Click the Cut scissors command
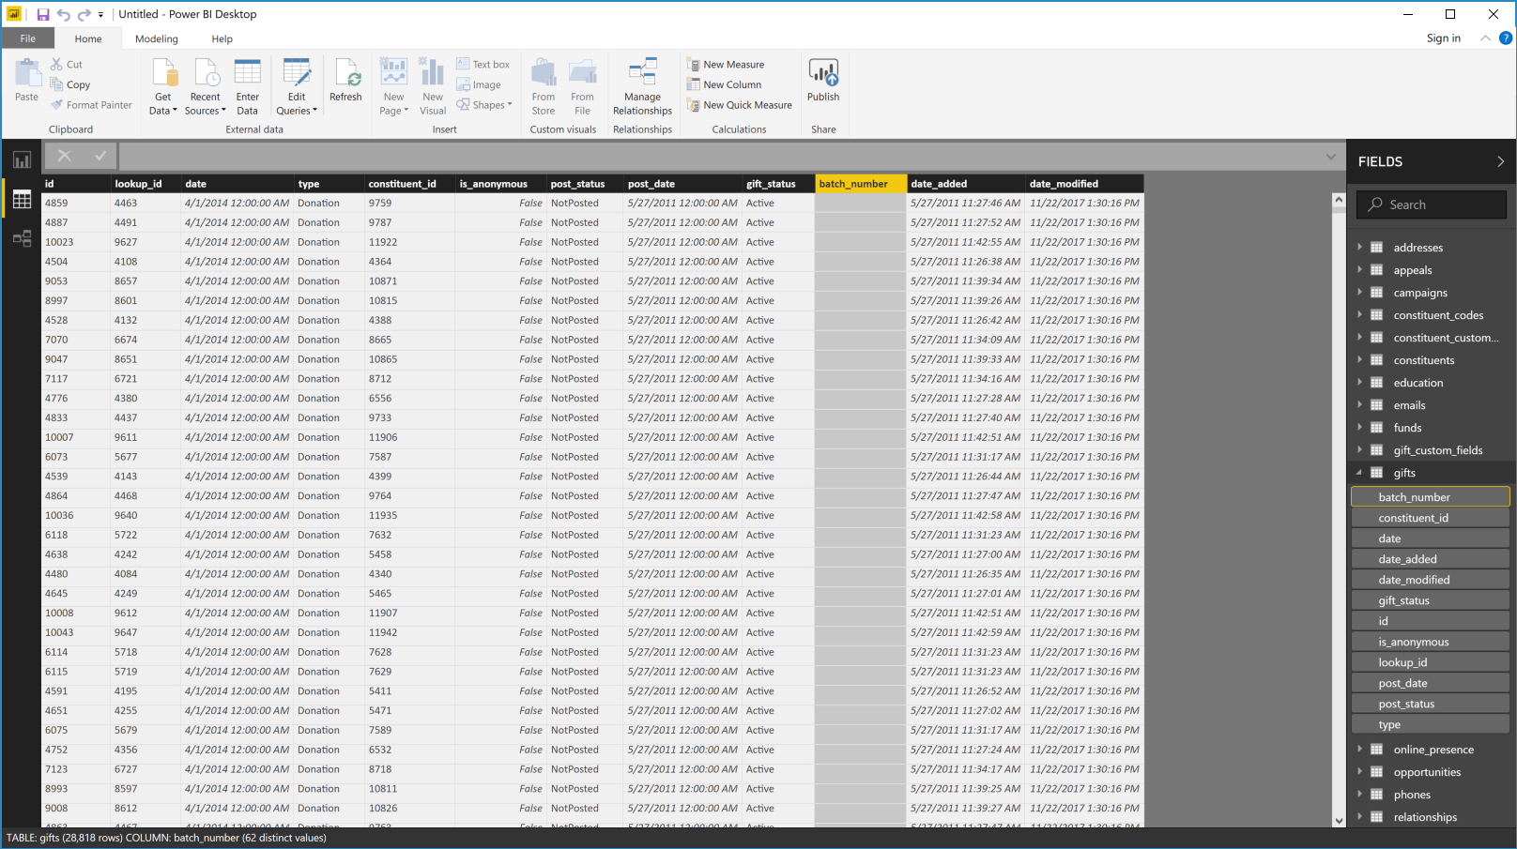The width and height of the screenshot is (1517, 849). pyautogui.click(x=67, y=65)
